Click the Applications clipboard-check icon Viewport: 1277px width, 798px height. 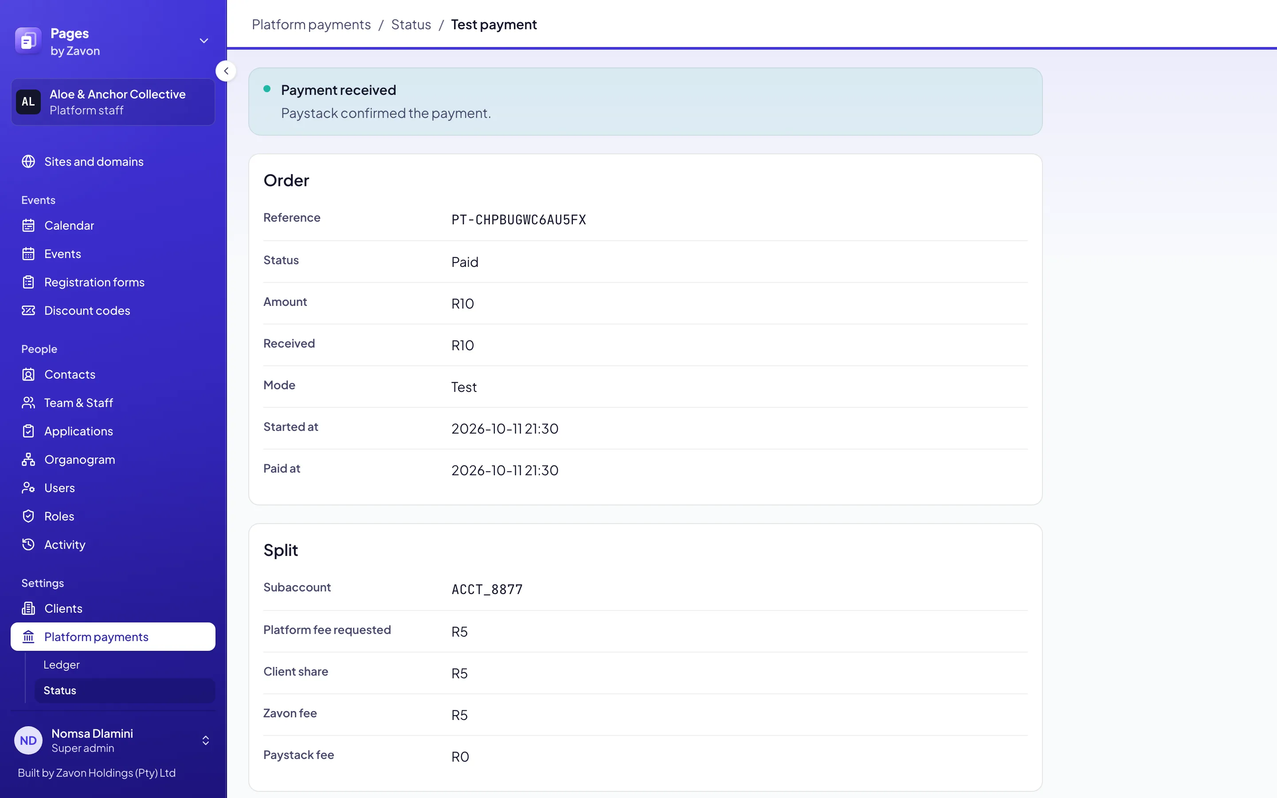click(28, 431)
